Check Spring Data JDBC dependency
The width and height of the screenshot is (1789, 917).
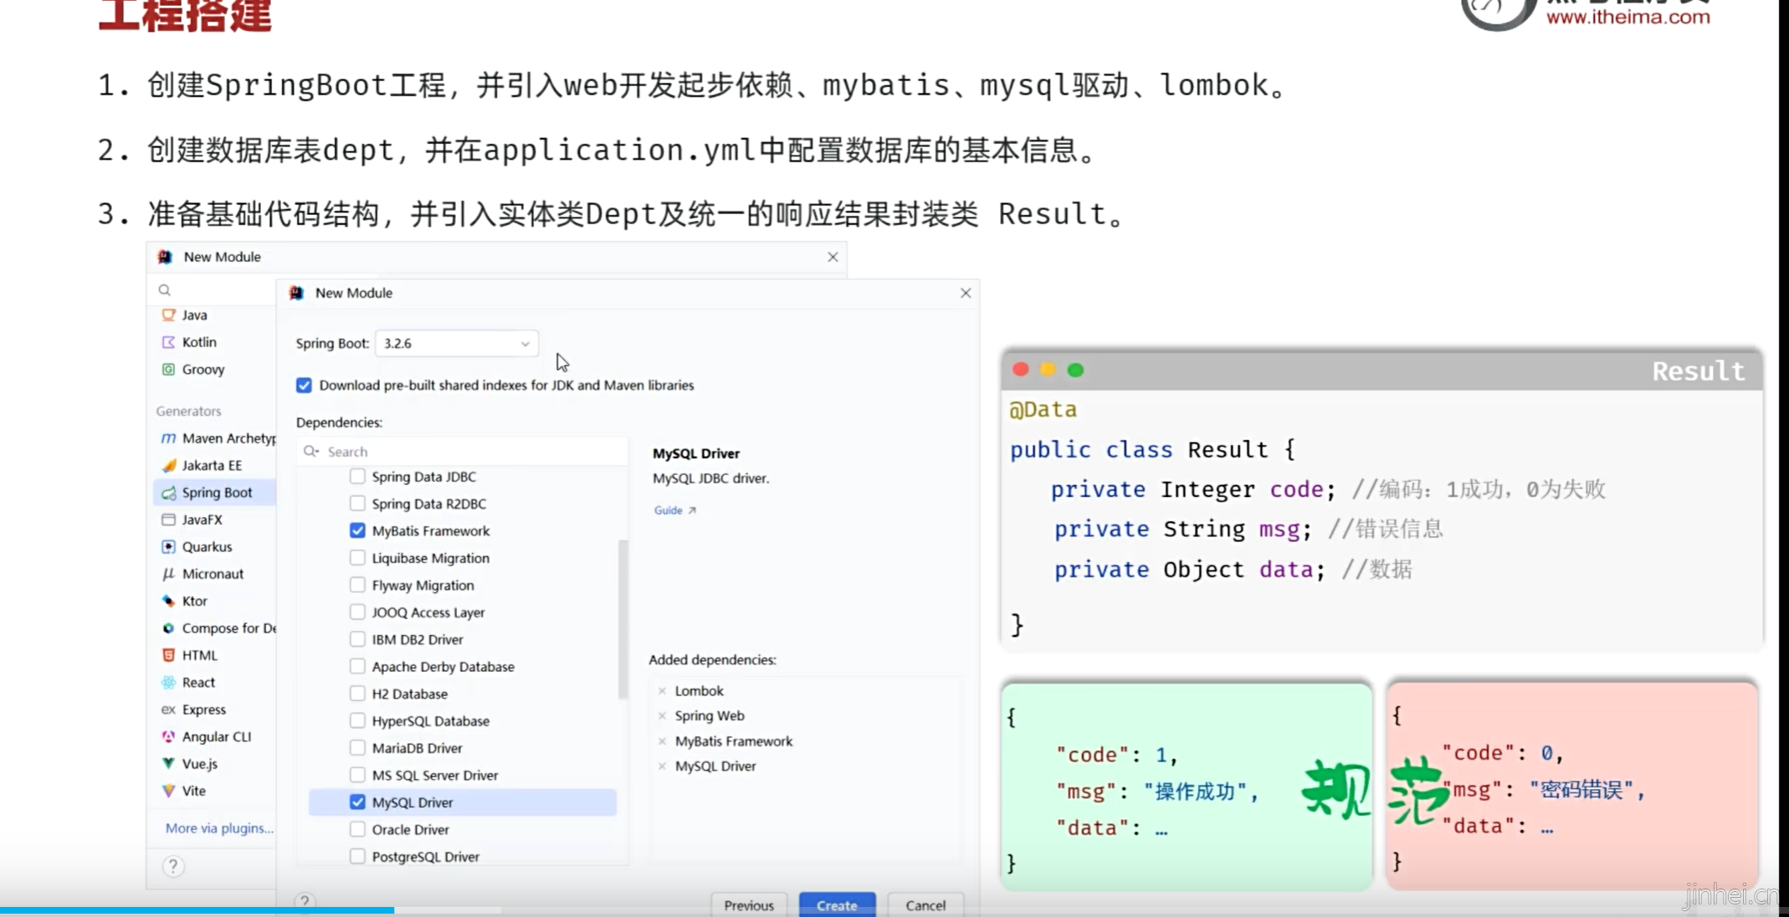point(357,476)
